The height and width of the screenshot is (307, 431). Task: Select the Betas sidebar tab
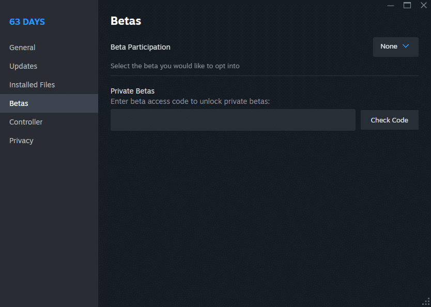[49, 103]
